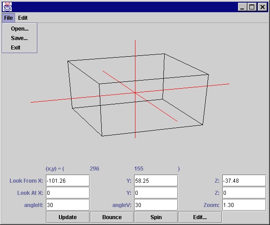Open the Edit... button dialog

[x=200, y=217]
